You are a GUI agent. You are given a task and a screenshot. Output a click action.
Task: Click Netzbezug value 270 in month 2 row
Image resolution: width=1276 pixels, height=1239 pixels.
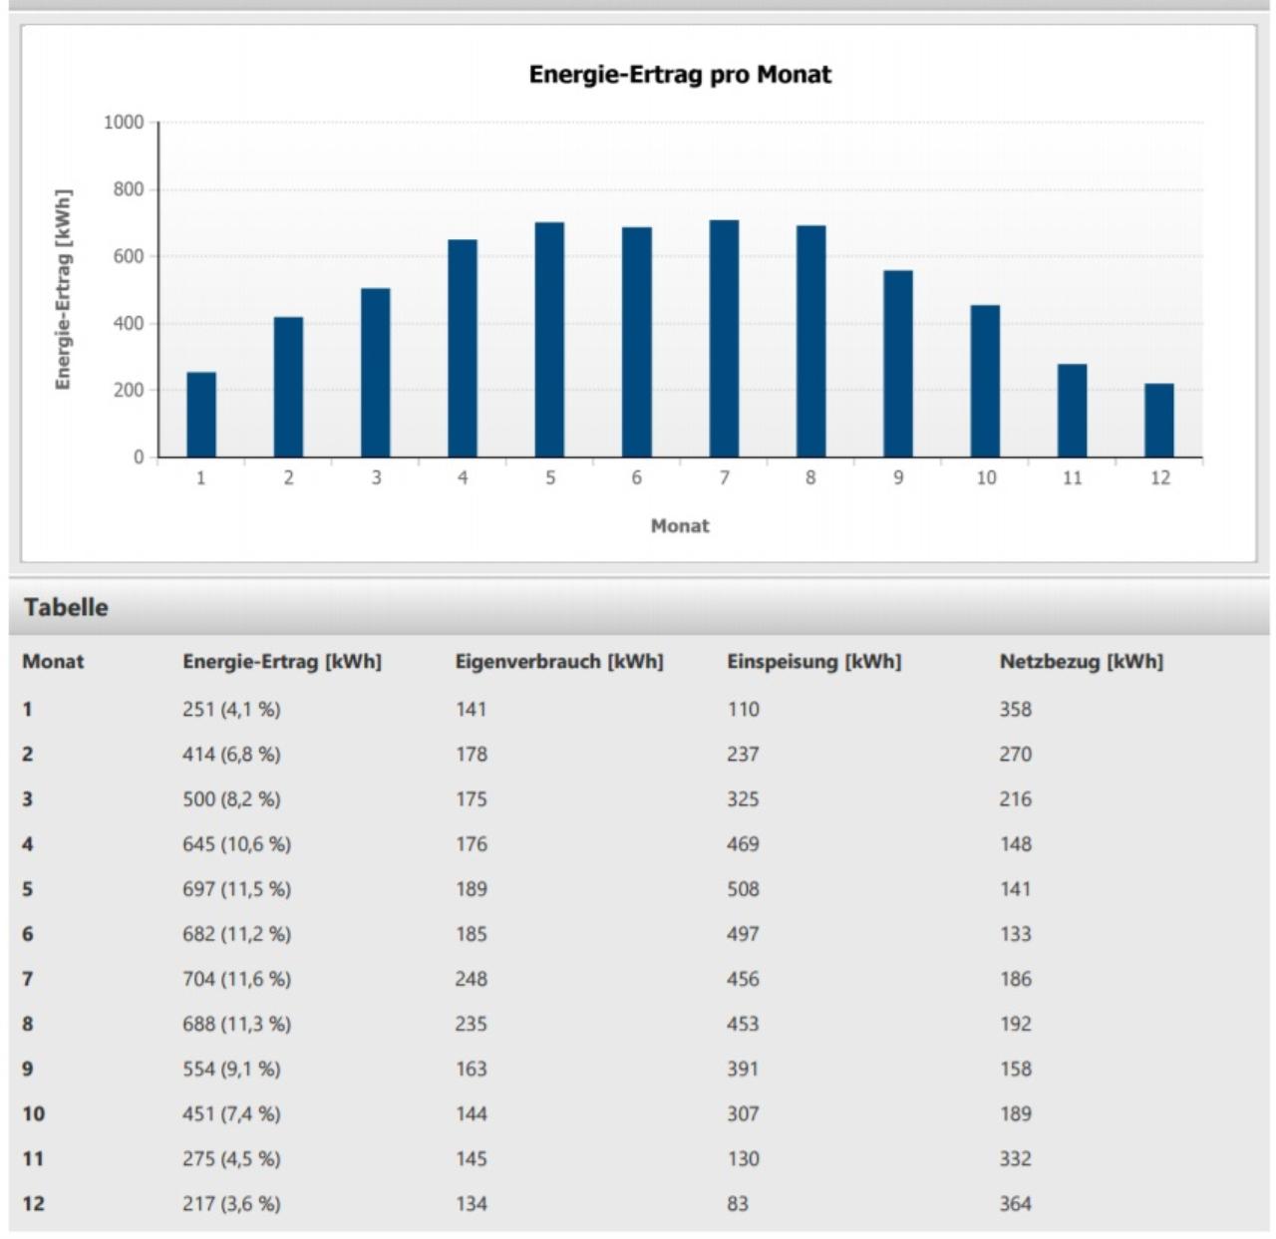click(1016, 755)
